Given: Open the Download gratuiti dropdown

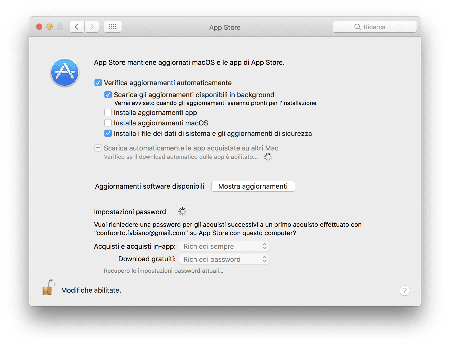Looking at the screenshot, I should click(224, 259).
